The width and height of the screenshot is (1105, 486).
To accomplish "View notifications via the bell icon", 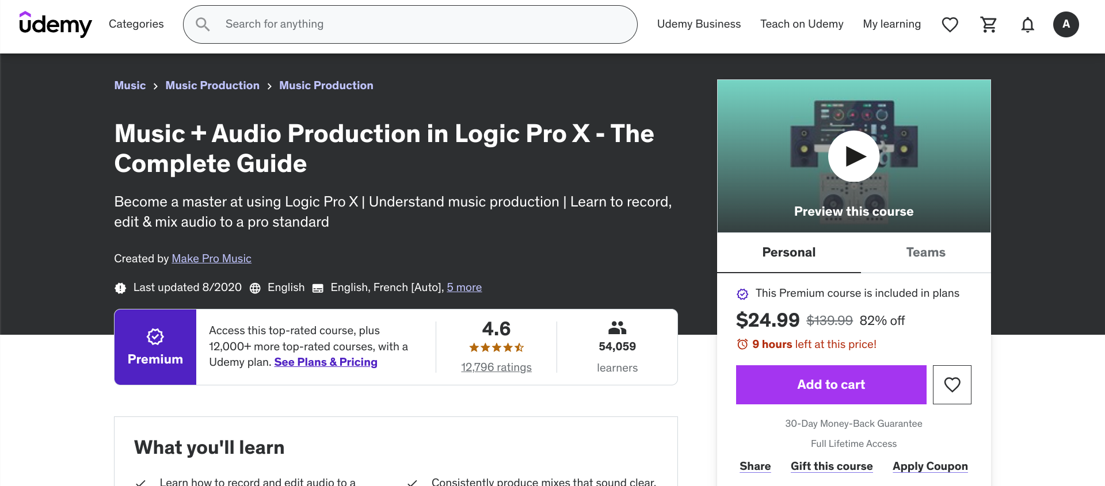I will (x=1028, y=24).
